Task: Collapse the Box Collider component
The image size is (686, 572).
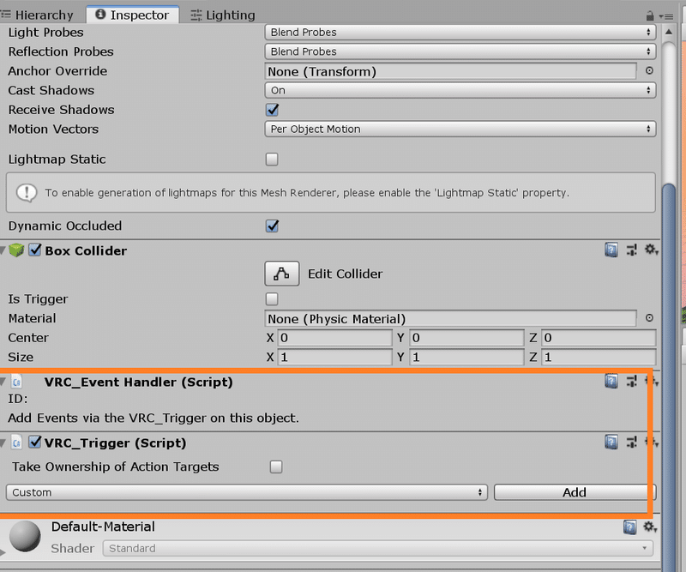Action: pyautogui.click(x=3, y=250)
